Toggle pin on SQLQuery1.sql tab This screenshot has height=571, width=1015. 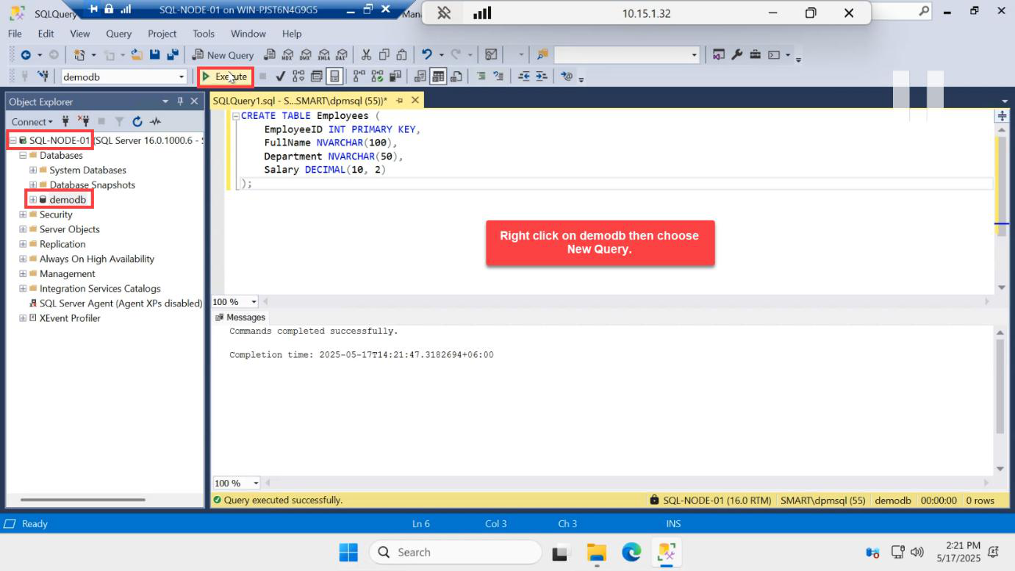pos(400,101)
